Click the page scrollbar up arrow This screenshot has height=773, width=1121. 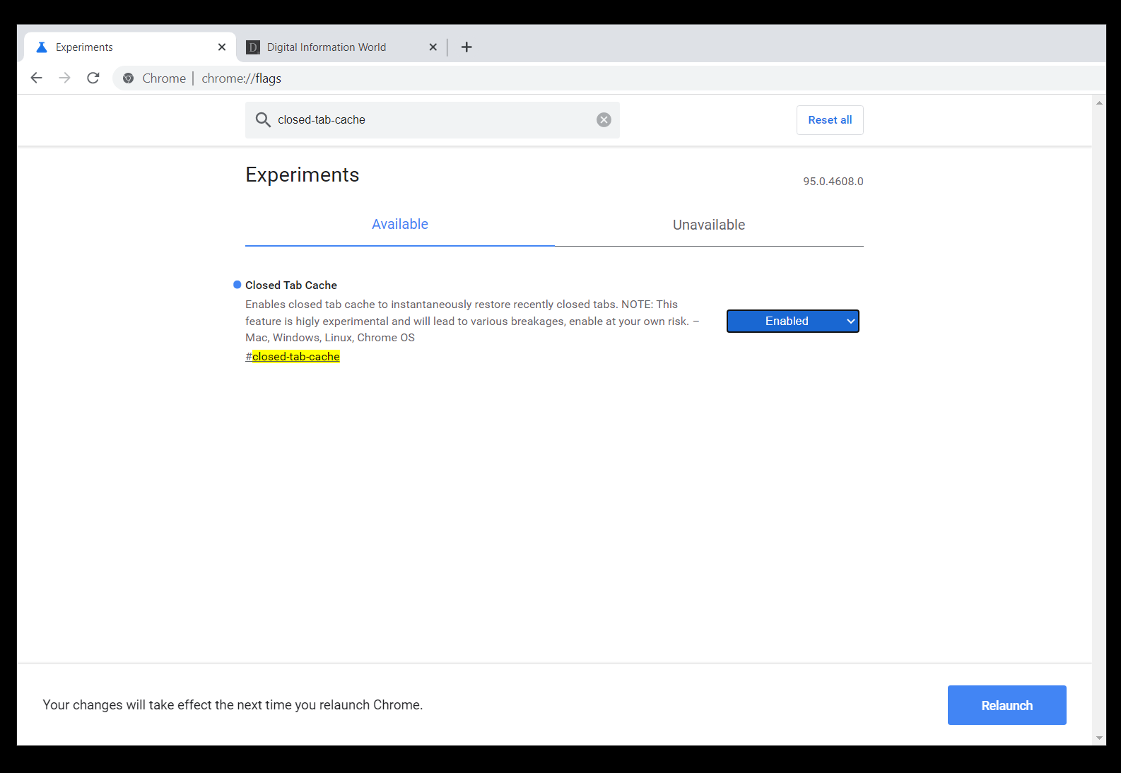[x=1099, y=103]
